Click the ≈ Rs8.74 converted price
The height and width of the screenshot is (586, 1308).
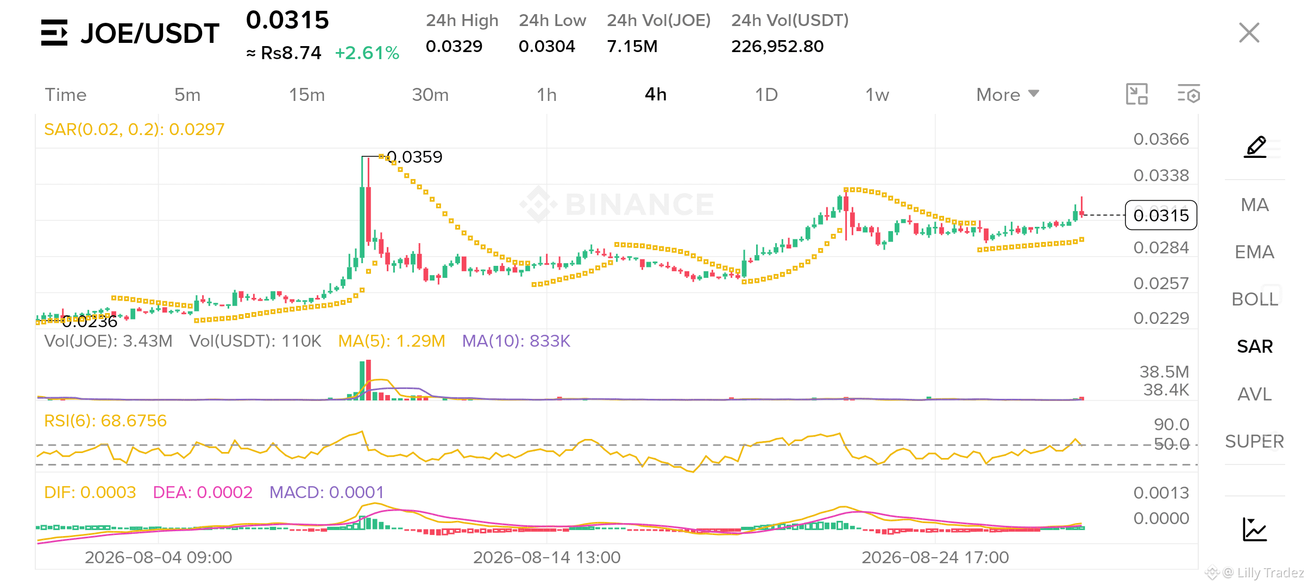click(284, 53)
